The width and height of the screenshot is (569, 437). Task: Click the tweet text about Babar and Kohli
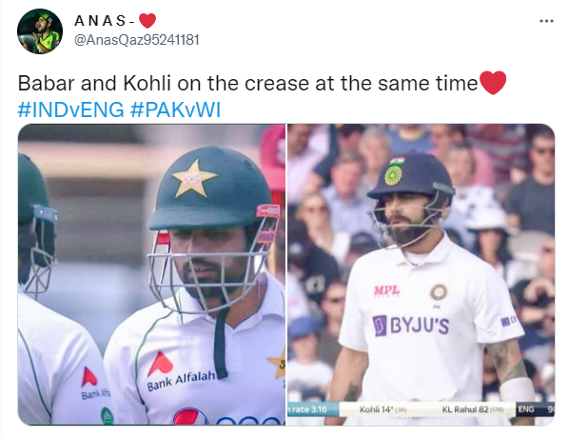click(x=247, y=83)
